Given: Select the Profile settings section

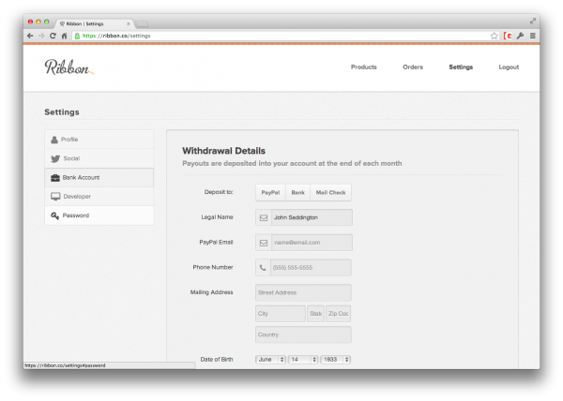Looking at the screenshot, I should tap(99, 140).
